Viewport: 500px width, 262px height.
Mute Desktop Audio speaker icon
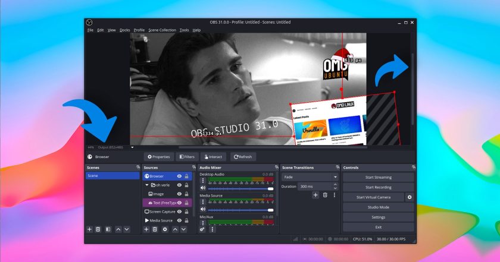coord(203,188)
